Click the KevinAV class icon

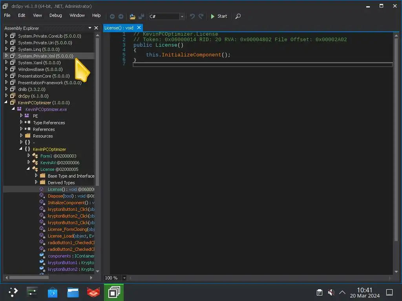tap(35, 162)
